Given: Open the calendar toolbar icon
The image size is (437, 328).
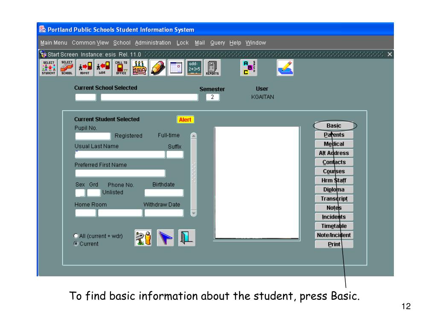Looking at the screenshot, I should 176,67.
